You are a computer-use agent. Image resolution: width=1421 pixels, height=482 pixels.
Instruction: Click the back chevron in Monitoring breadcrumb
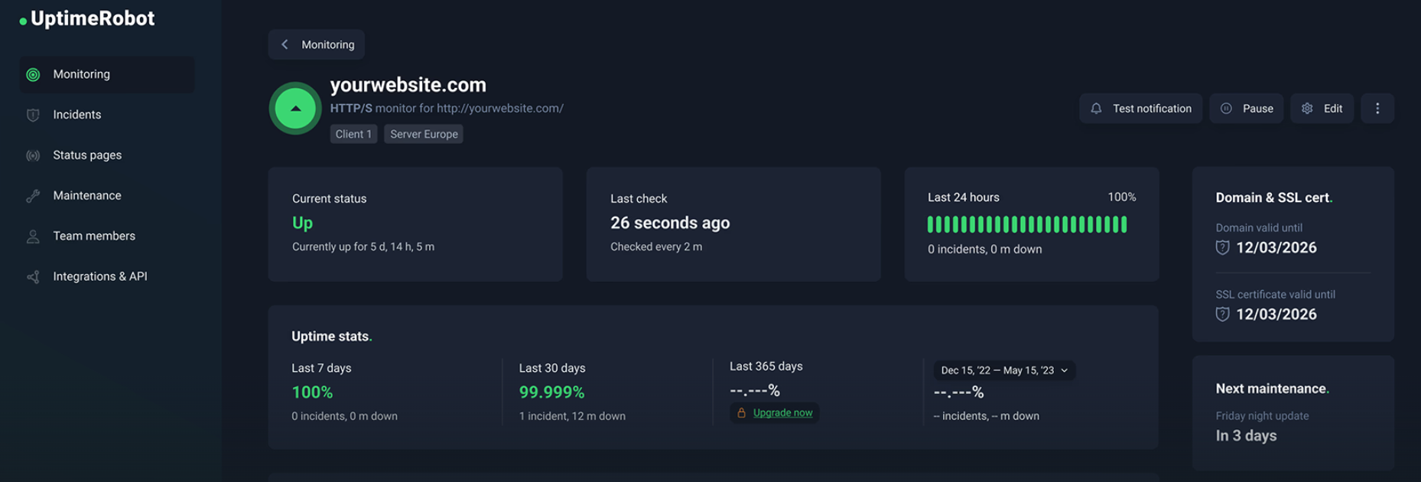coord(285,44)
